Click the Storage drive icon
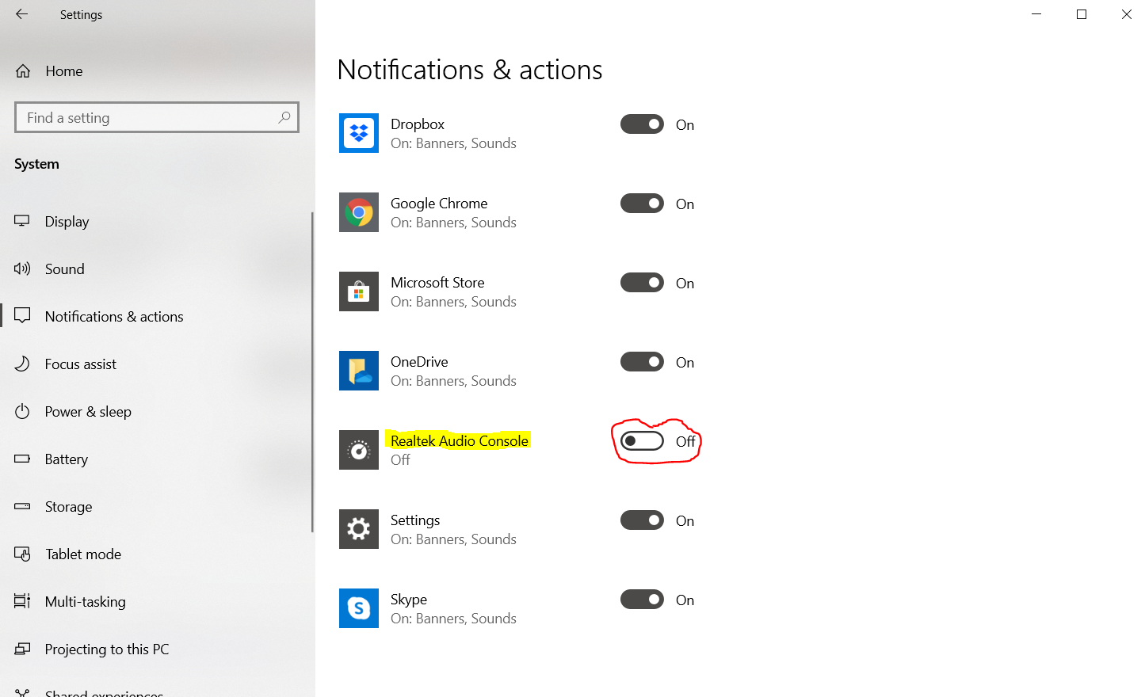Screen dimensions: 1145x697 [x=22, y=506]
